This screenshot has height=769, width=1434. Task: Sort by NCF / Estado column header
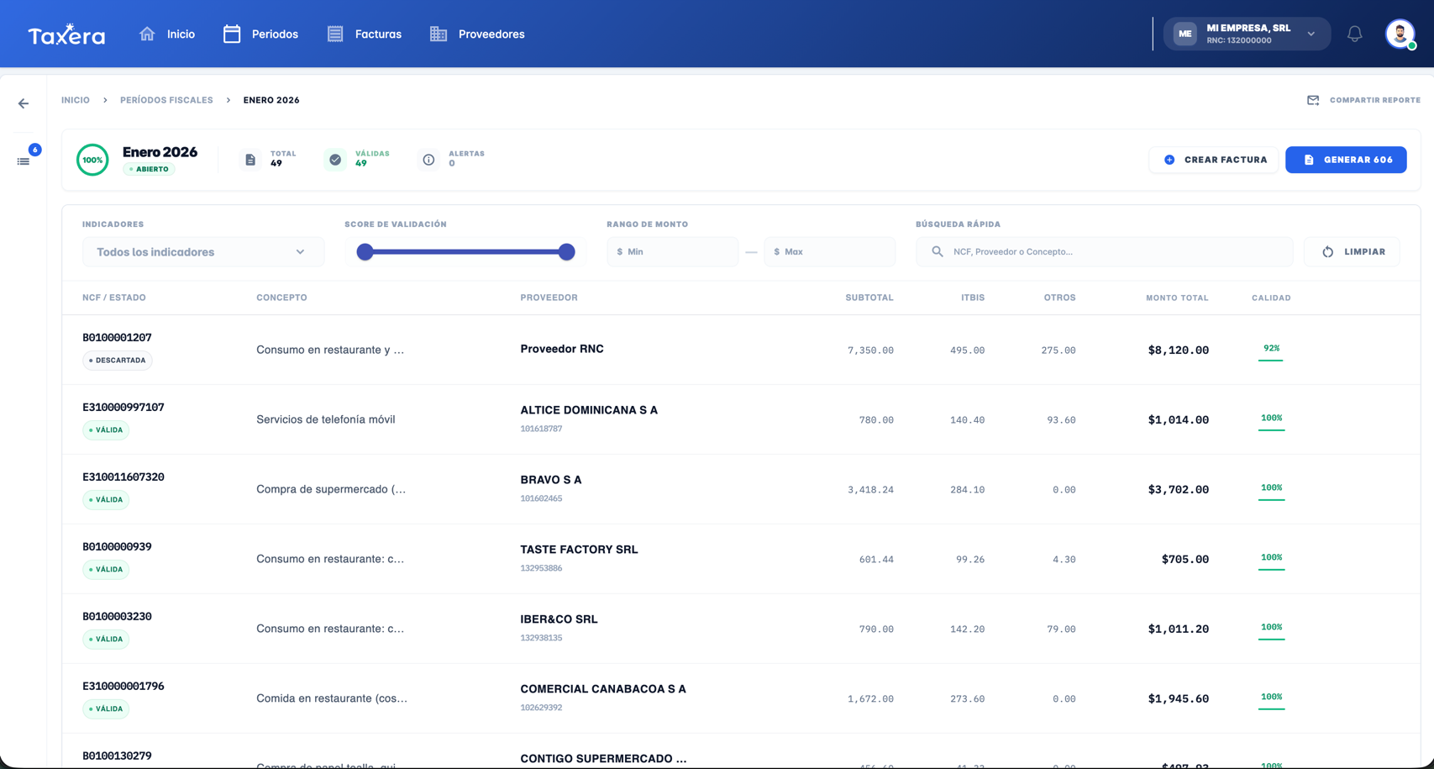click(x=114, y=298)
